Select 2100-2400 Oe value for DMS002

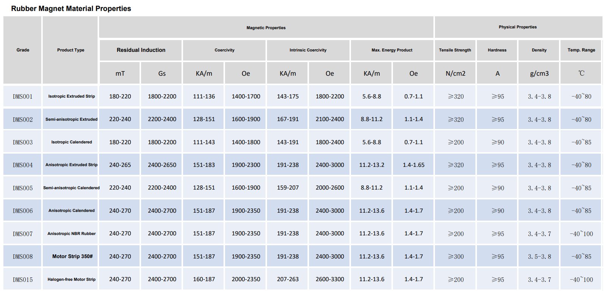click(330, 119)
